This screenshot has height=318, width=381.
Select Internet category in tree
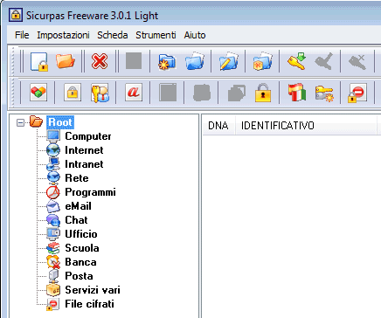(84, 150)
